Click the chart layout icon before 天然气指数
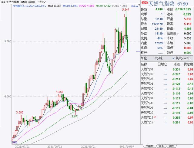 3,2
